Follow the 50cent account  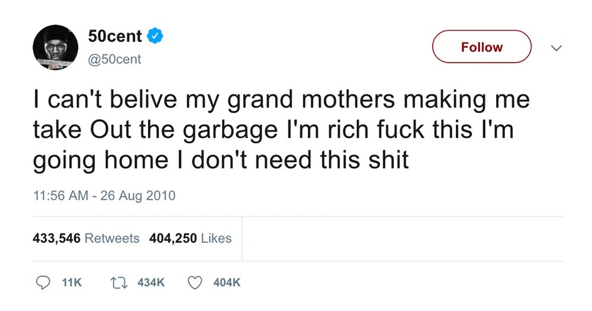click(x=482, y=47)
